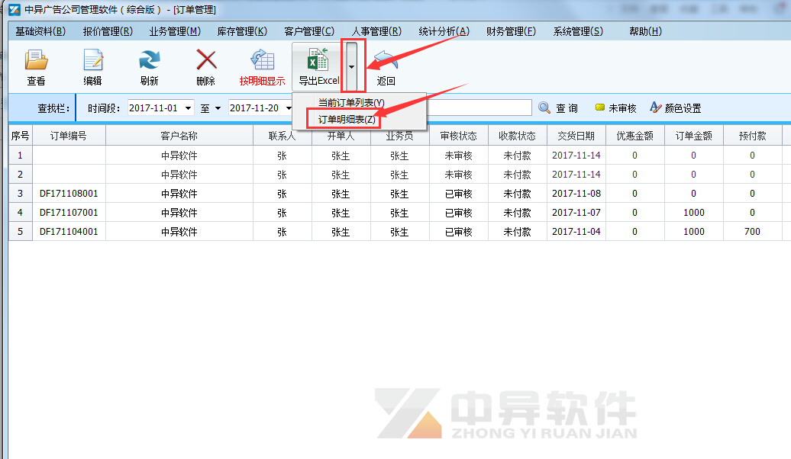This screenshot has height=459, width=791.
Task: Open the 人事管理(R) menu
Action: click(376, 31)
